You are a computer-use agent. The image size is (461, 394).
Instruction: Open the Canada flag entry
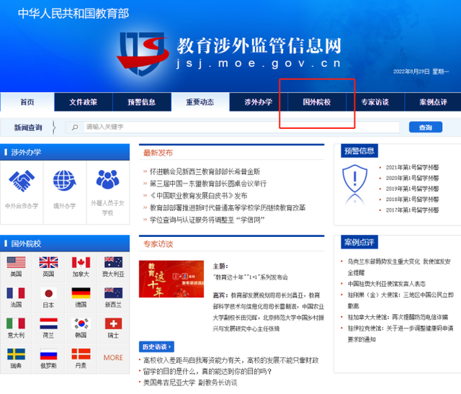point(81,262)
